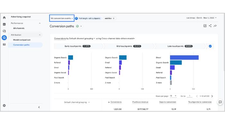Viewport: 225px width, 128px height.
Task: Click the Organic Search bar in Late touchpoints
Action: click(176, 63)
